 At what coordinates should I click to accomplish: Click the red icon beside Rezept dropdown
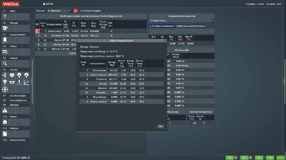(x=76, y=11)
